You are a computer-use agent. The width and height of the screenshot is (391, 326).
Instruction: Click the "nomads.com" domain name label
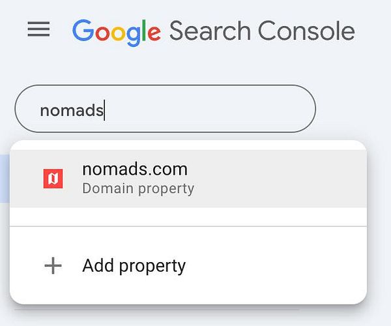point(134,169)
